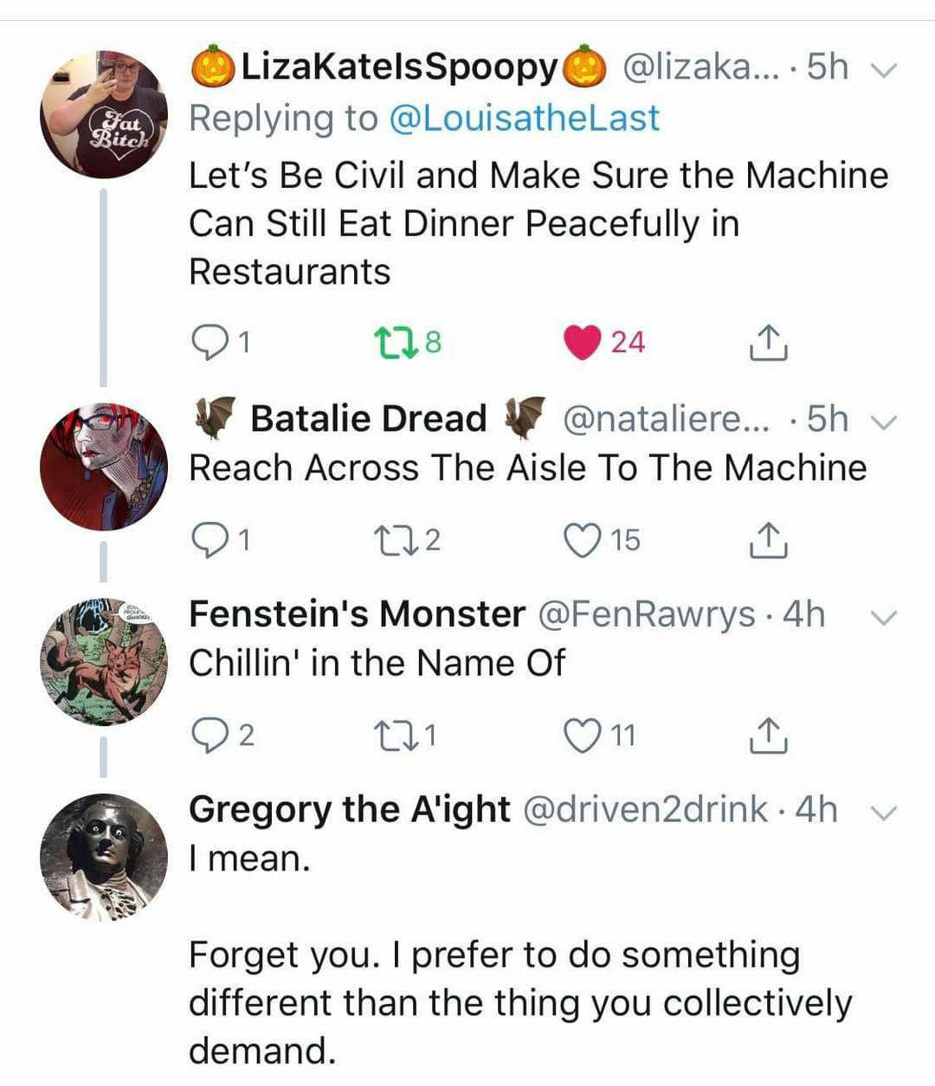935x1086 pixels.
Task: Like Fenstein's Monster's tweet with 11 likes
Action: click(582, 736)
